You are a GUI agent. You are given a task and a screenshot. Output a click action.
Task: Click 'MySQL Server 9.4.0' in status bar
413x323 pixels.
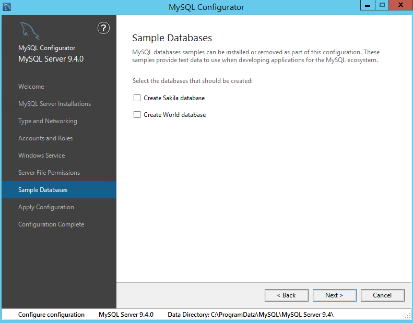pos(126,315)
